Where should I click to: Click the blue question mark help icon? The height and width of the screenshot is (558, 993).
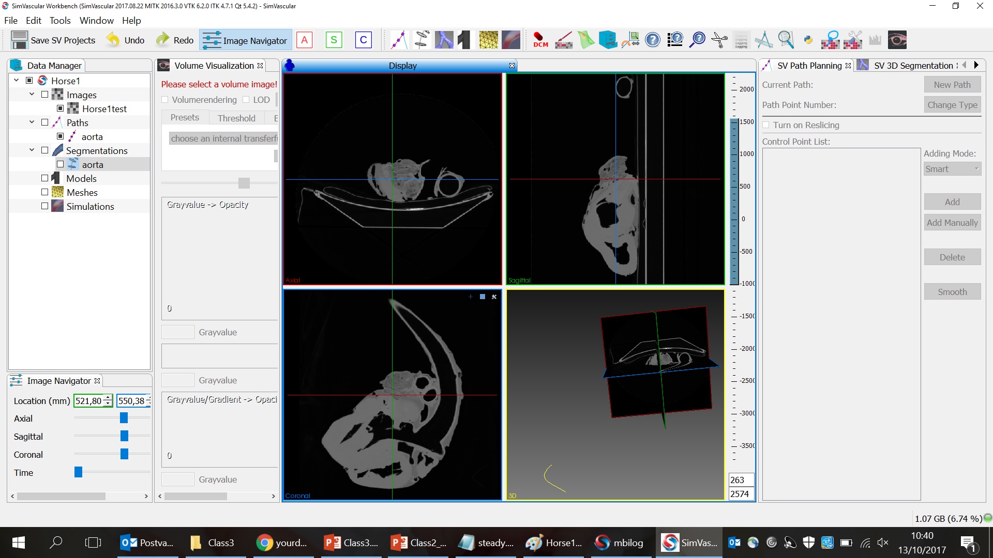653,40
